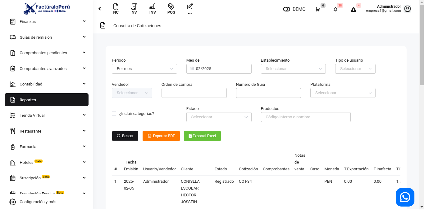Click the Farmacia medicine bottle icon
Viewport: 424px width, 210px height.
(x=13, y=147)
